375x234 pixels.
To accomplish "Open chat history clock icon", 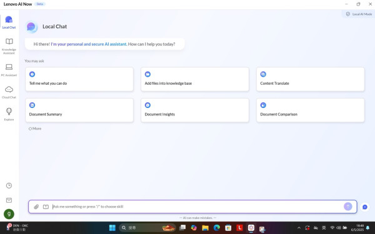I will pyautogui.click(x=9, y=185).
